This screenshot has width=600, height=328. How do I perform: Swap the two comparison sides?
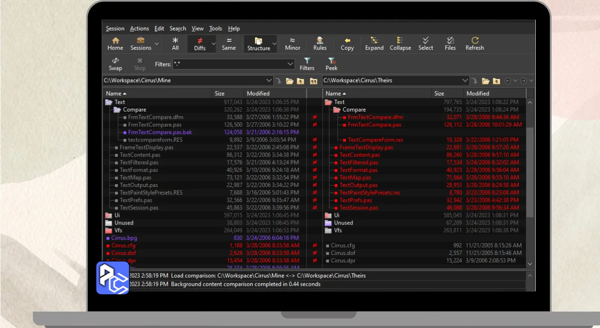pyautogui.click(x=115, y=64)
